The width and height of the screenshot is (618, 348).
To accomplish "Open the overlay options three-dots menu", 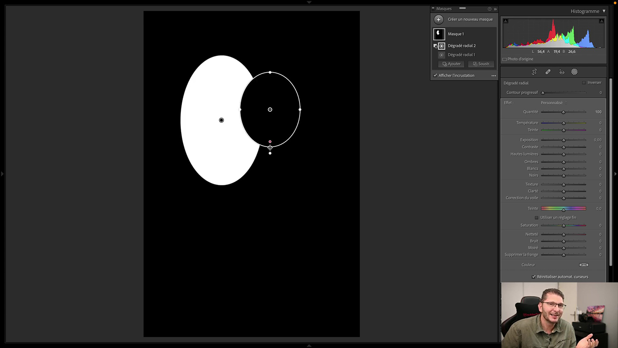I will (493, 76).
